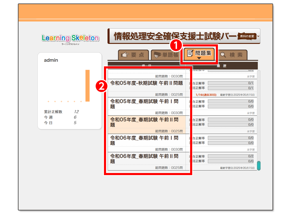This screenshot has width=291, height=216.
Task: Click the 履歴 column header
Action: (x=222, y=66)
